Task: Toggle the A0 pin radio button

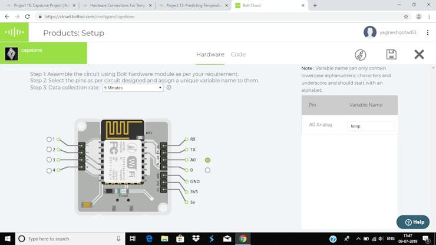Action: pyautogui.click(x=207, y=160)
